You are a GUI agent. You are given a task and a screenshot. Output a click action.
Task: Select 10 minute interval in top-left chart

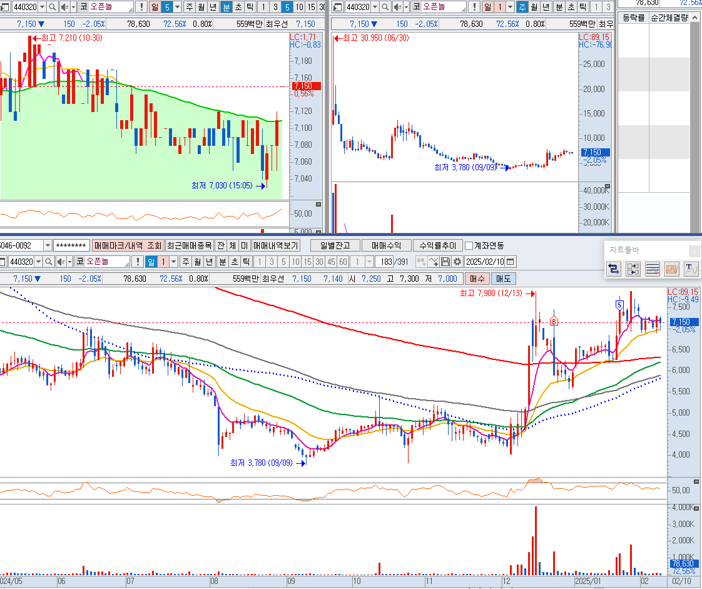coord(299,7)
